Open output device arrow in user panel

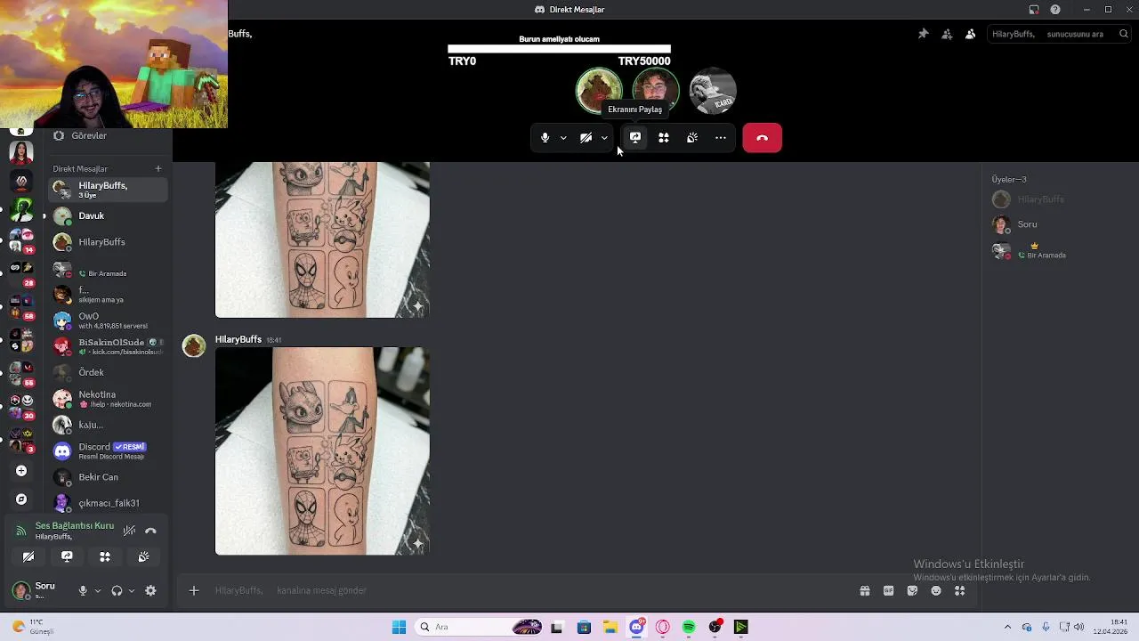(132, 590)
